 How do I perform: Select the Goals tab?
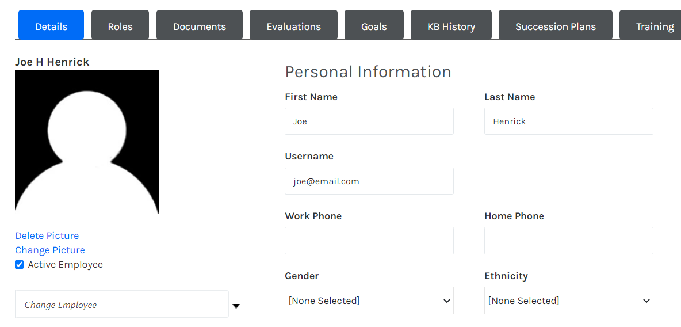click(374, 25)
